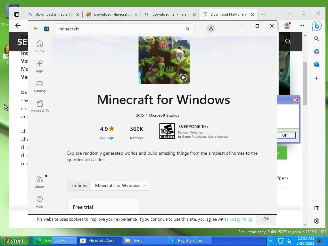Click the ESRB Everyone 10+ rating badge

[x=167, y=131]
